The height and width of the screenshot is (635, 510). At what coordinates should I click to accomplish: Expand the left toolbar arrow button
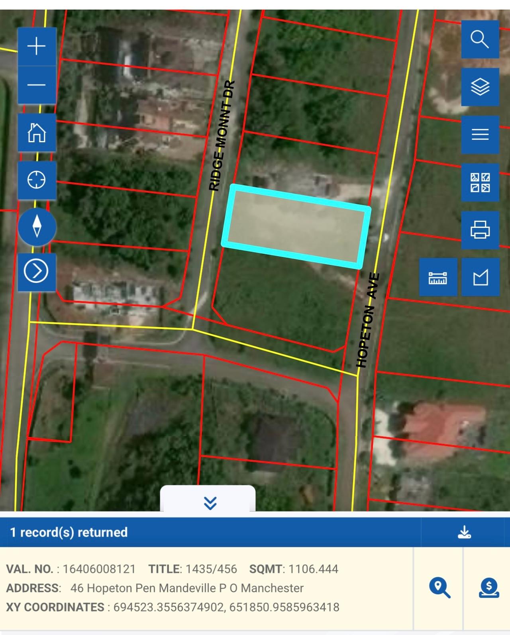37,271
